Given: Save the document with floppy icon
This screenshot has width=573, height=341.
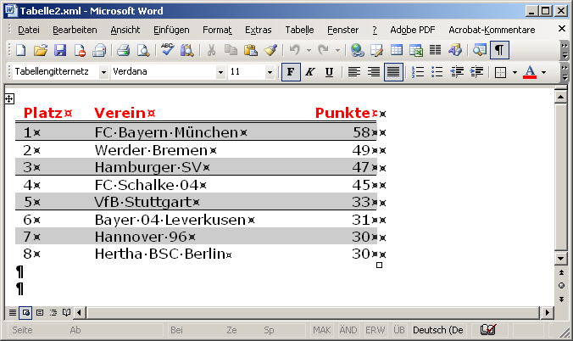Looking at the screenshot, I should [x=60, y=50].
